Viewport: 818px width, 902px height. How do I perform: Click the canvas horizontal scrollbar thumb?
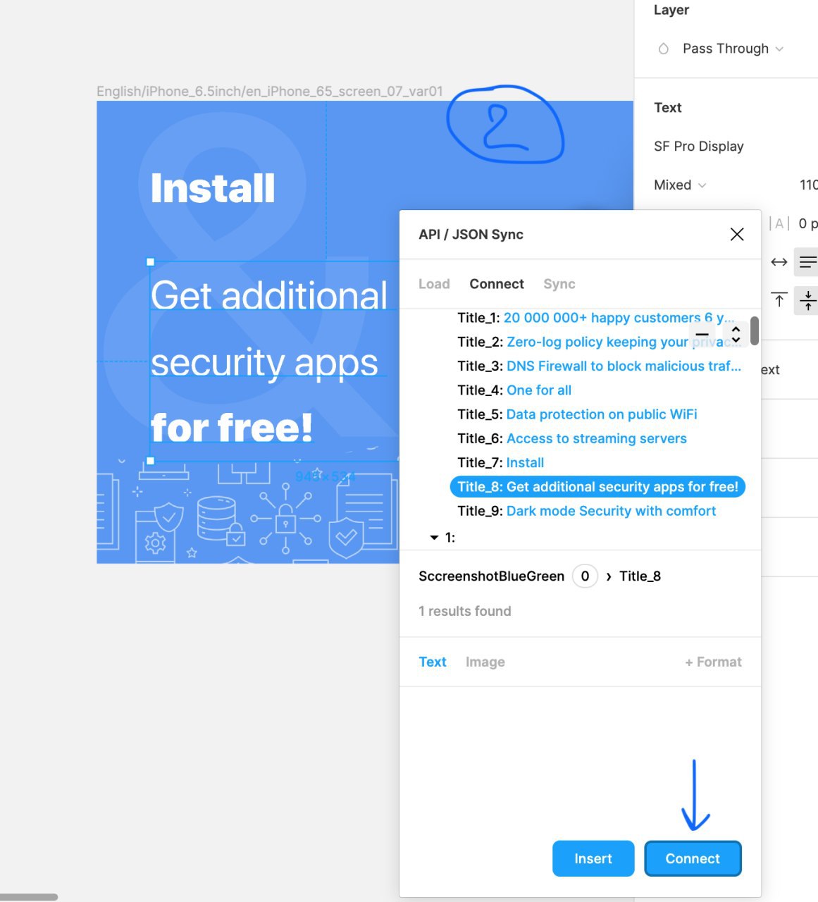pyautogui.click(x=29, y=897)
